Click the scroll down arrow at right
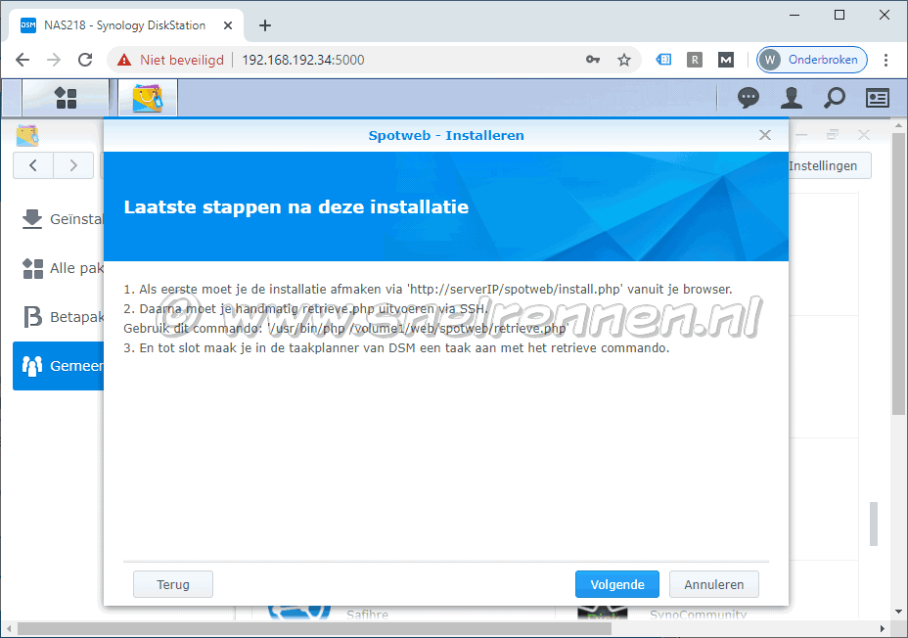The image size is (908, 638). [898, 612]
